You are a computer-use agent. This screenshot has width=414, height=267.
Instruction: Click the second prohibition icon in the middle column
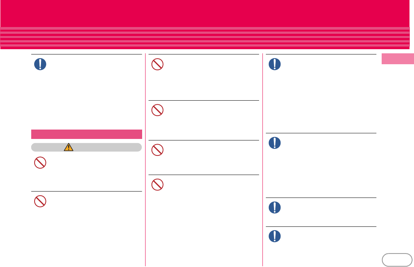click(157, 110)
